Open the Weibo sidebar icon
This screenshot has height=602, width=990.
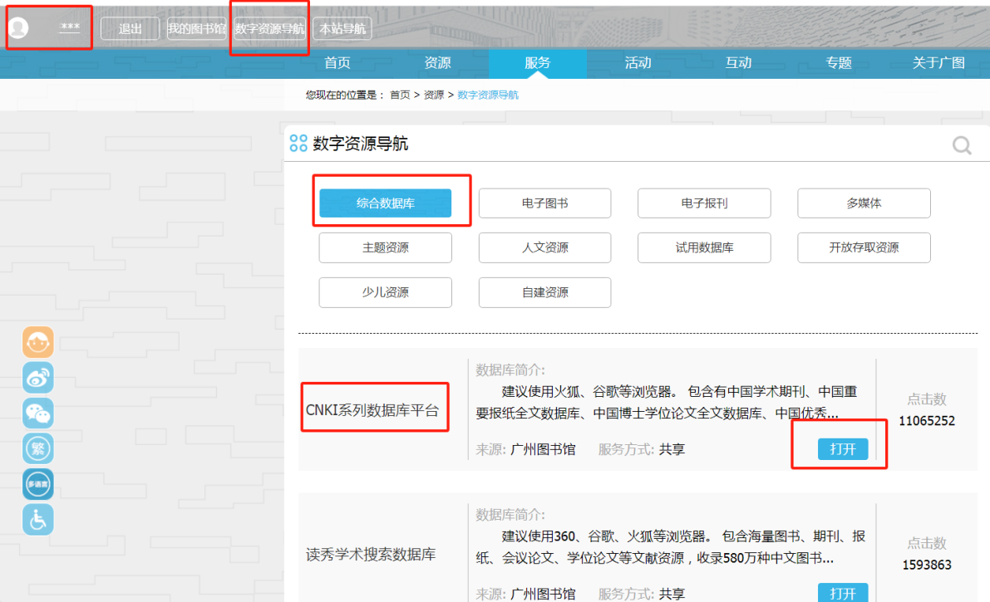(x=38, y=377)
